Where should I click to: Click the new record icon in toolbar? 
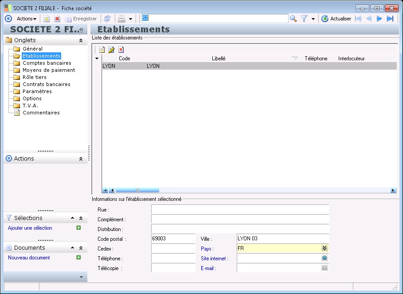tap(46, 19)
